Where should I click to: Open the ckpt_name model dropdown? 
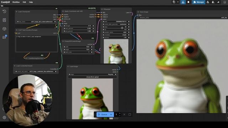pos(36,22)
